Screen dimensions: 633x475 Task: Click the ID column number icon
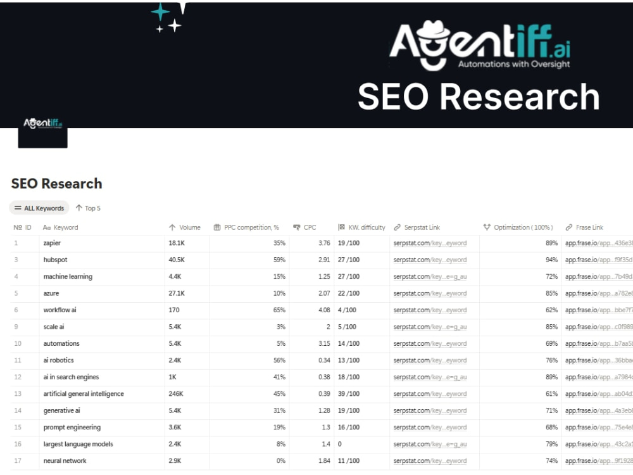click(17, 227)
